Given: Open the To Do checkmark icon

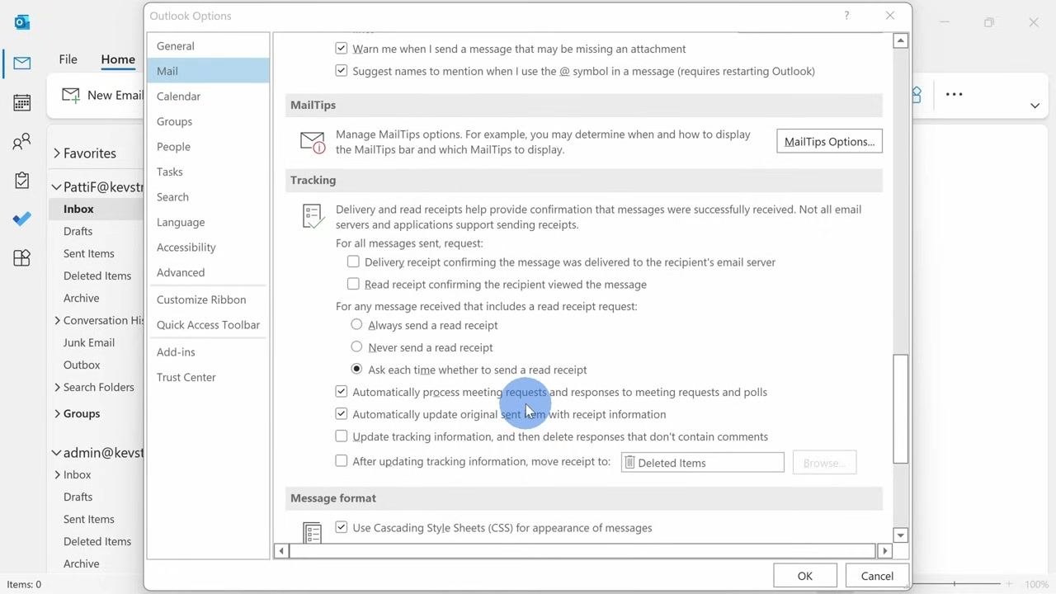Looking at the screenshot, I should 22,219.
